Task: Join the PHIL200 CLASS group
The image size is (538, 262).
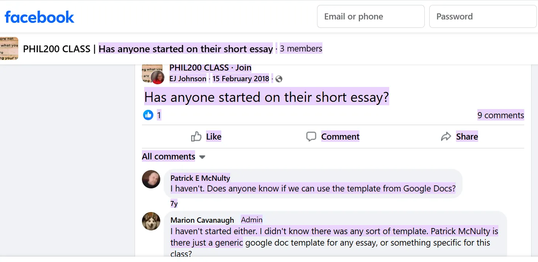Action: point(243,68)
